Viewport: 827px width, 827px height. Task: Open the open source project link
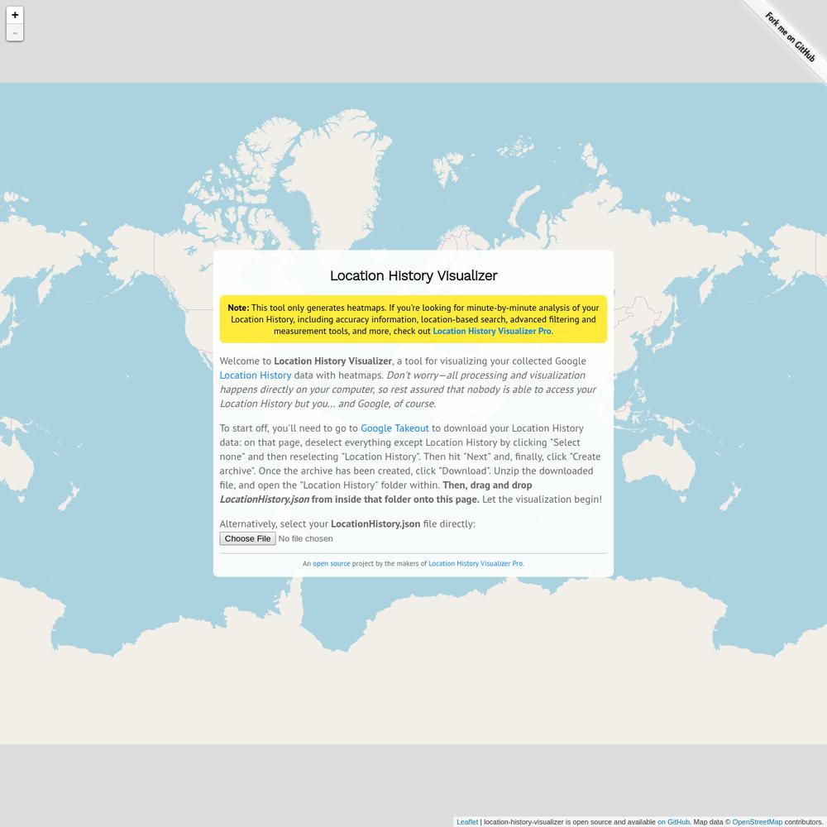tap(332, 563)
